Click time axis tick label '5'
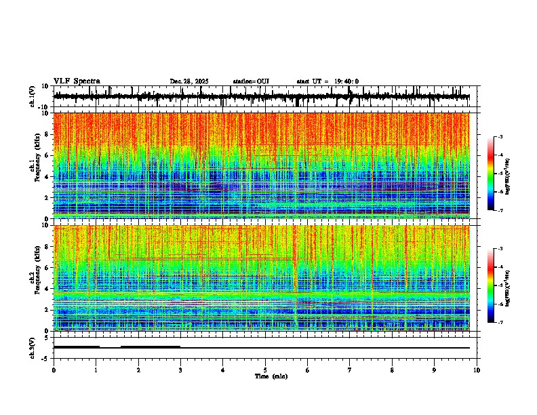This screenshot has height=415, width=537. click(265, 370)
